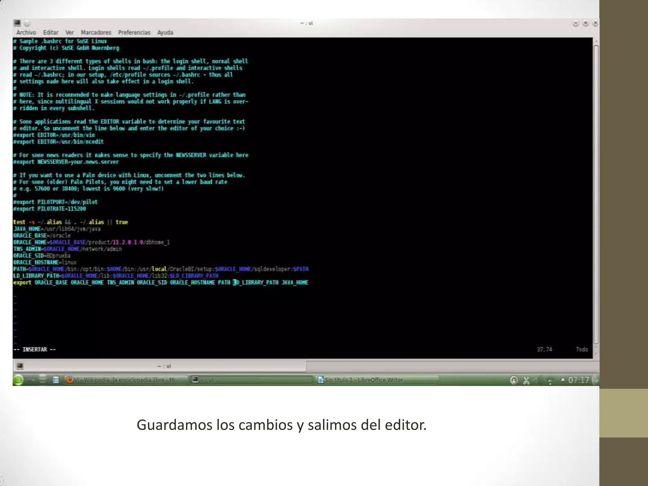648x486 pixels.
Task: Close the vi terminal window
Action: point(595,23)
